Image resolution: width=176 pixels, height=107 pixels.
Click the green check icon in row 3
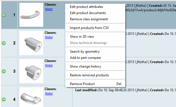tap(4, 71)
